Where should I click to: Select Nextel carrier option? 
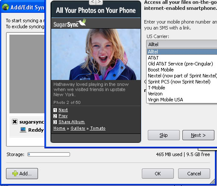coord(182,76)
